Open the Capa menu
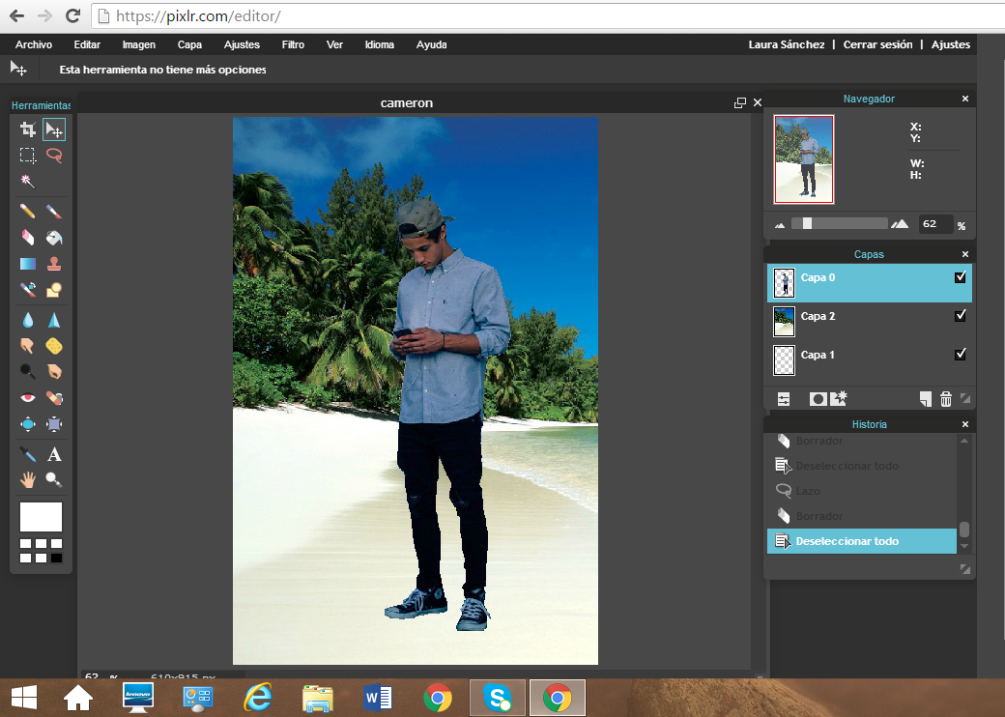1005x717 pixels. (x=189, y=44)
